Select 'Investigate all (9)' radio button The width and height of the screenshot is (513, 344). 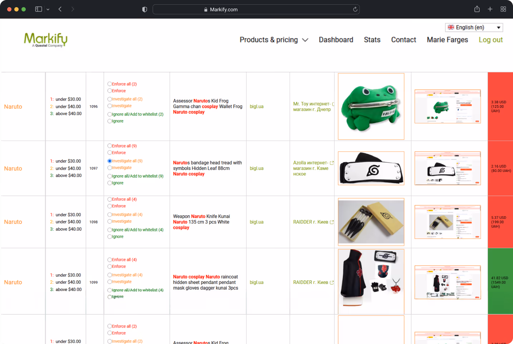click(110, 161)
